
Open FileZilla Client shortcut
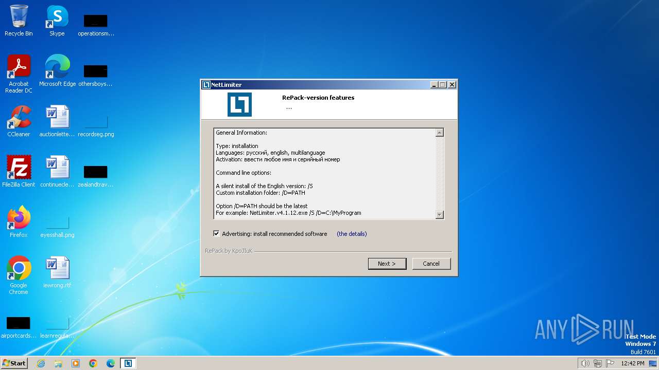[x=19, y=172]
